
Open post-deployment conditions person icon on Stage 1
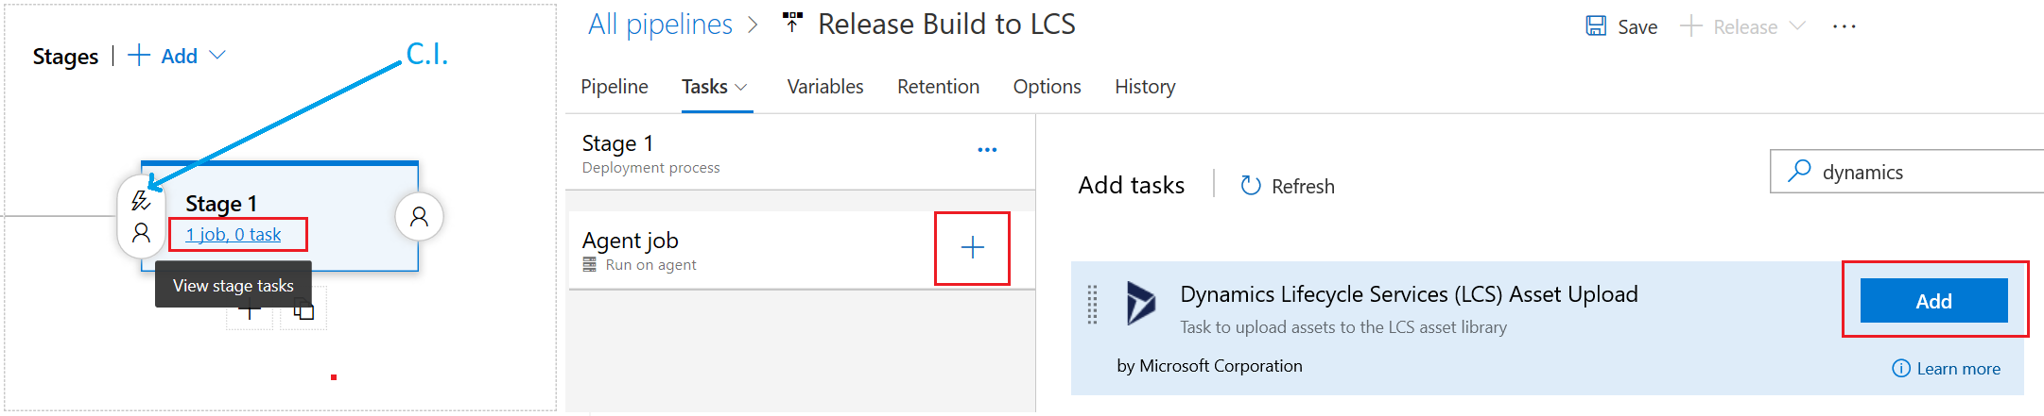(x=419, y=217)
